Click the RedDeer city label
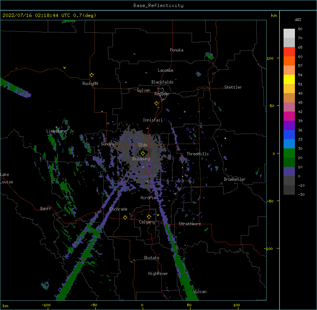 [162, 94]
